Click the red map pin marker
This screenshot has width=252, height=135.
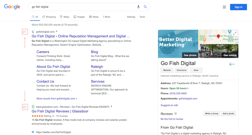(218, 37)
